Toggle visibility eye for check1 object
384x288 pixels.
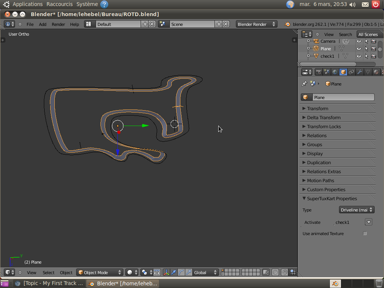[359, 56]
